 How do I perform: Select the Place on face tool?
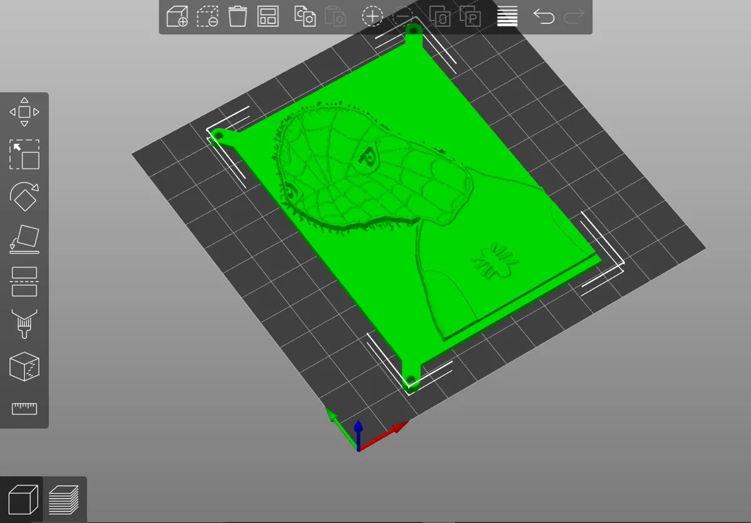(x=24, y=239)
